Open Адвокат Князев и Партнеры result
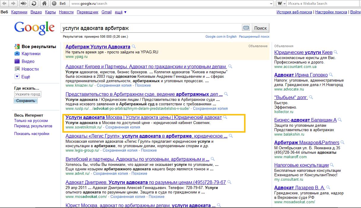The width and height of the screenshot is (361, 208). 146,67
